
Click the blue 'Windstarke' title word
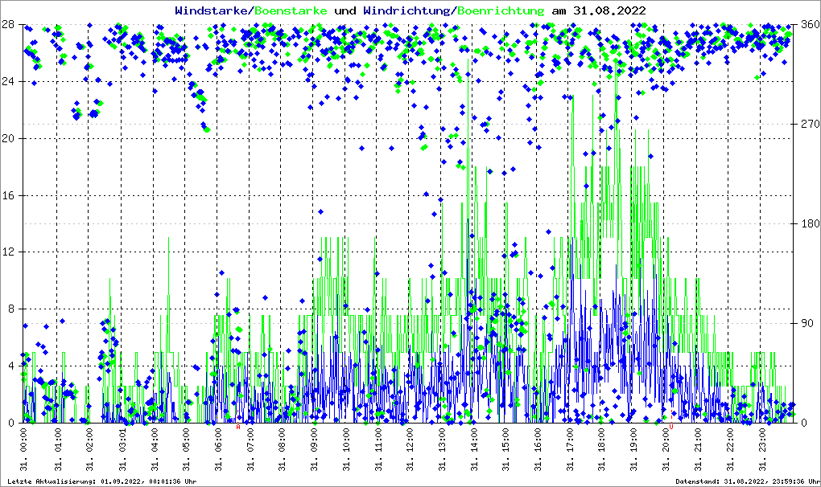pyautogui.click(x=212, y=10)
